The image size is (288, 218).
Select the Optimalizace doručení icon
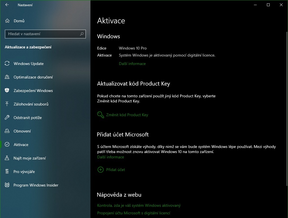(7, 77)
